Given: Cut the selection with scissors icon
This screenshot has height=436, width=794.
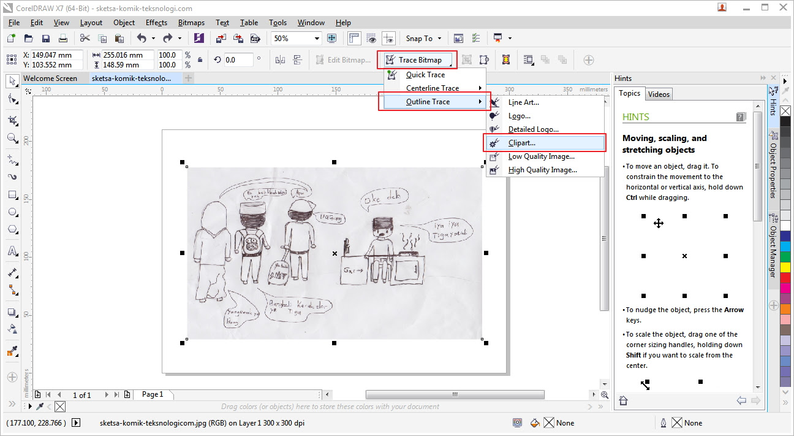Looking at the screenshot, I should tap(85, 38).
